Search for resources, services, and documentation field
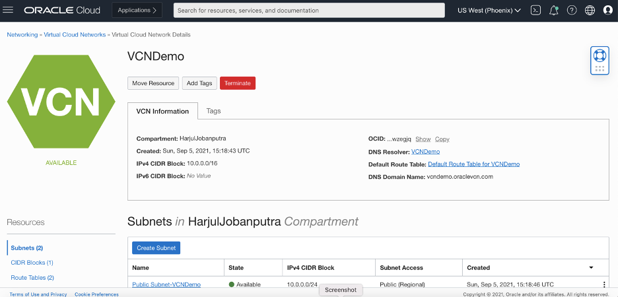 coord(309,11)
